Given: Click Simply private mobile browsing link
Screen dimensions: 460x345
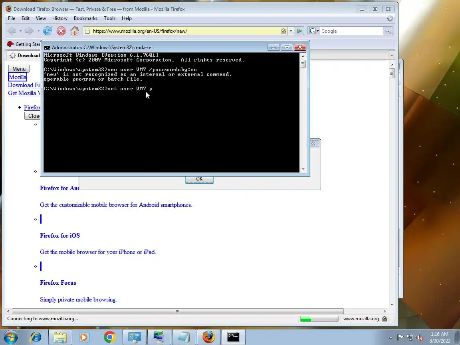Looking at the screenshot, I should point(78,299).
